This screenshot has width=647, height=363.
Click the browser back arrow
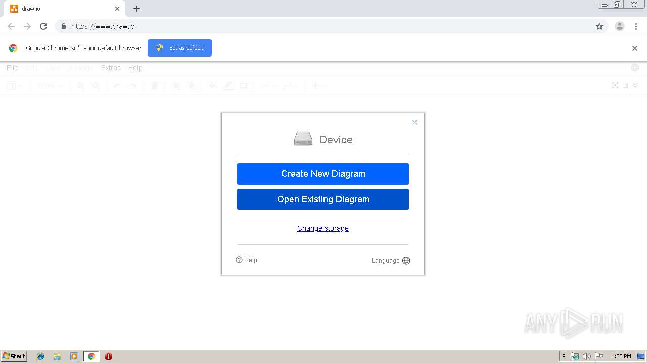click(11, 26)
